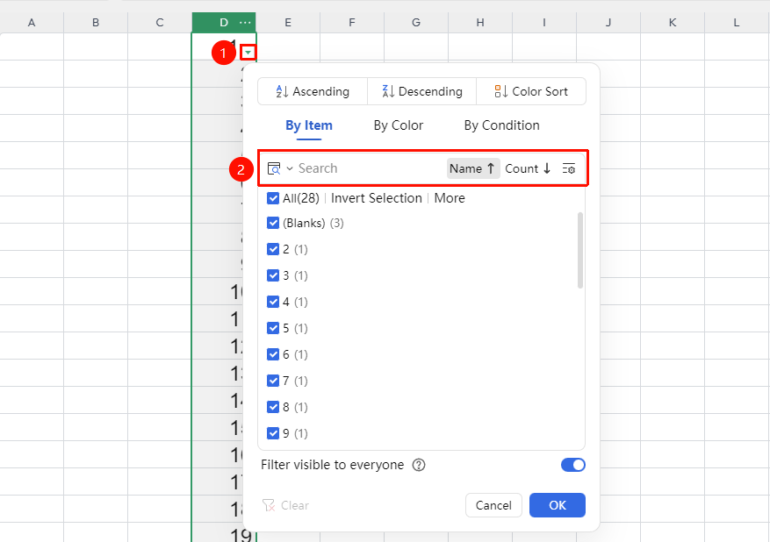Image resolution: width=770 pixels, height=542 pixels.
Task: Uncheck the (Blanks) checkbox
Action: tap(273, 223)
